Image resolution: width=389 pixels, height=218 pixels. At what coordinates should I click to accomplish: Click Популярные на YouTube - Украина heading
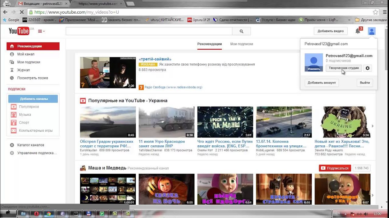[128, 101]
